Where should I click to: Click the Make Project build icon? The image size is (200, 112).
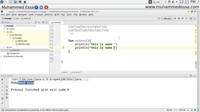pos(159,18)
